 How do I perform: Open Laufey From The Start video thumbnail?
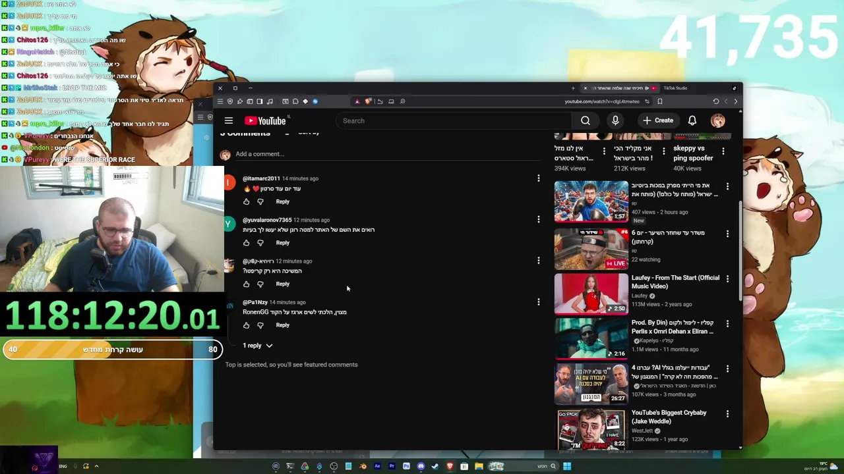[x=591, y=294]
